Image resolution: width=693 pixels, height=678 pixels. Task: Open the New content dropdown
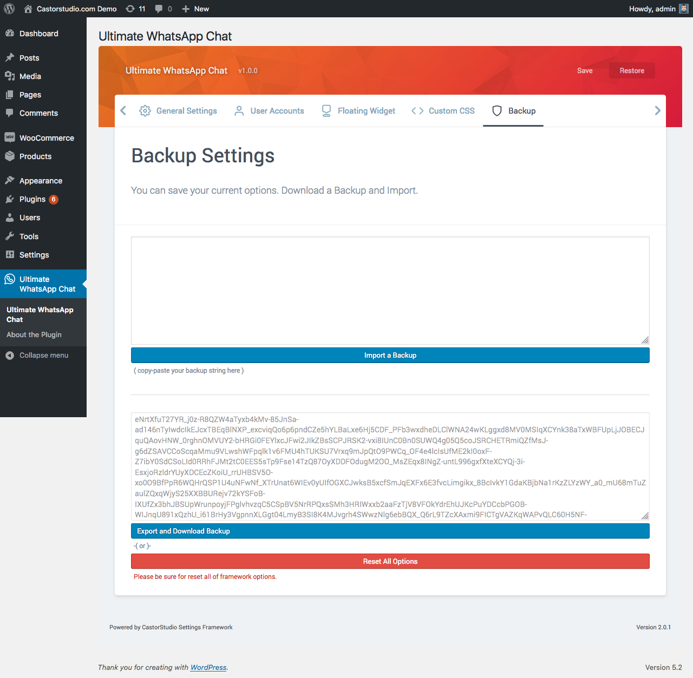pyautogui.click(x=195, y=9)
